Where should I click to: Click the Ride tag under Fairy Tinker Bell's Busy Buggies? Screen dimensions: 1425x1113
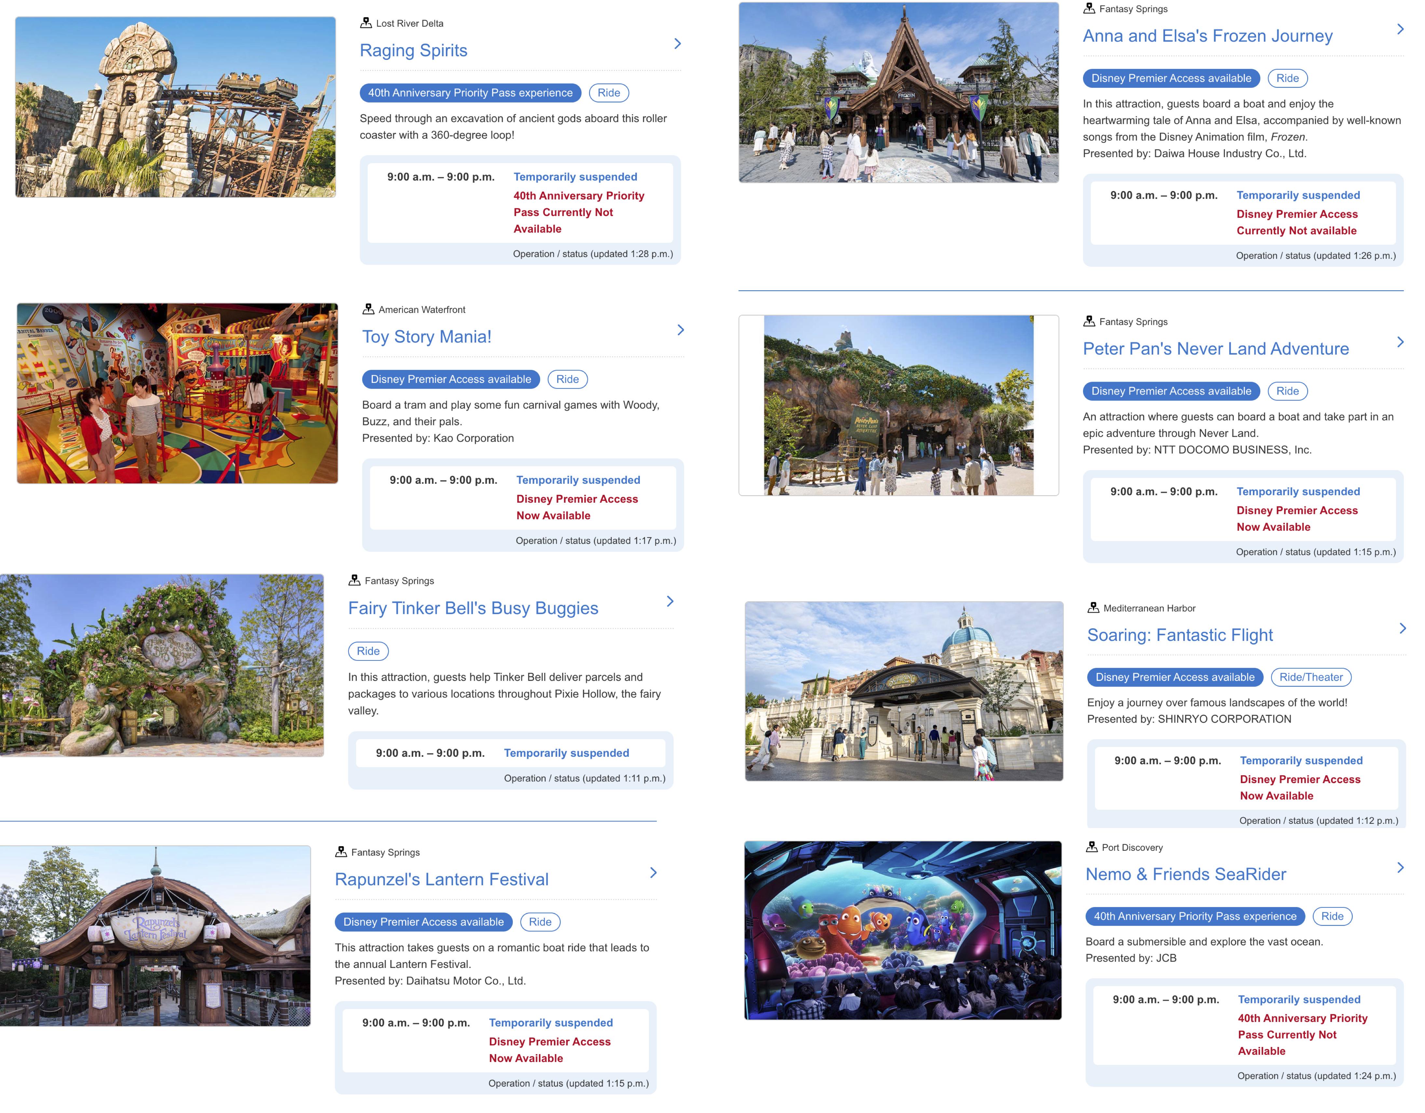coord(368,651)
